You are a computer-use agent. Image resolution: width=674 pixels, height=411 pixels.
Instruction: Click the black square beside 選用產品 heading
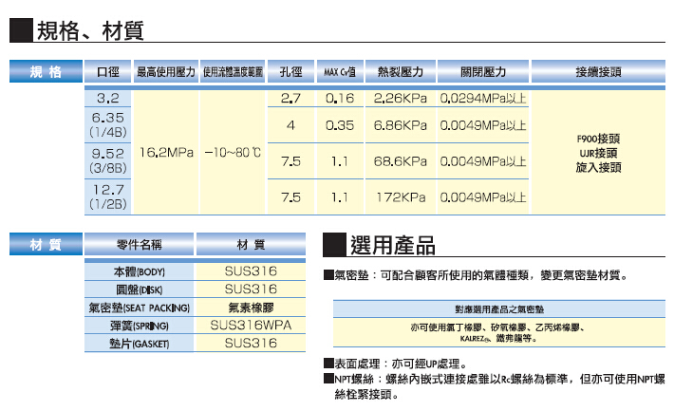coord(333,244)
